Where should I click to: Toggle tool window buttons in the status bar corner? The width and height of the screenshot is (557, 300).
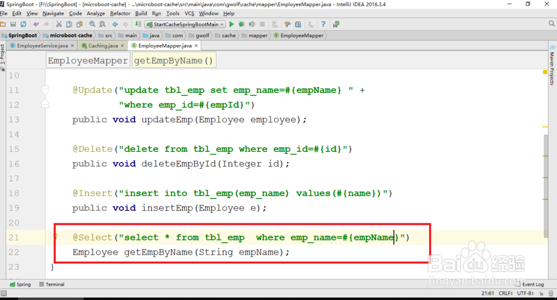3,293
